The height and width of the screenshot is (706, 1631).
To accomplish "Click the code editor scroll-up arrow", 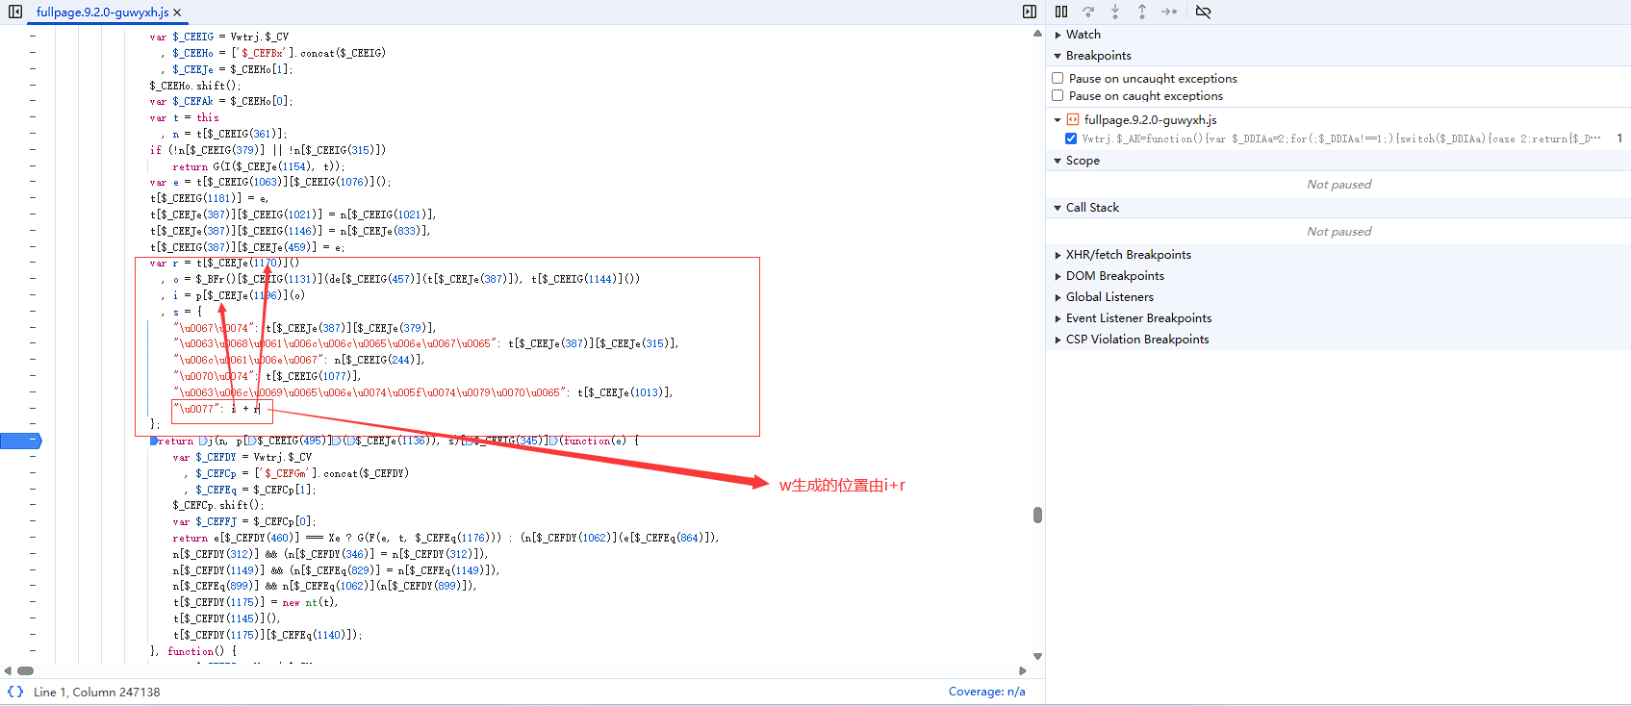I will (x=1037, y=34).
